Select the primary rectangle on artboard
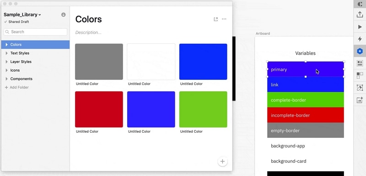The width and height of the screenshot is (366, 176). pyautogui.click(x=306, y=69)
